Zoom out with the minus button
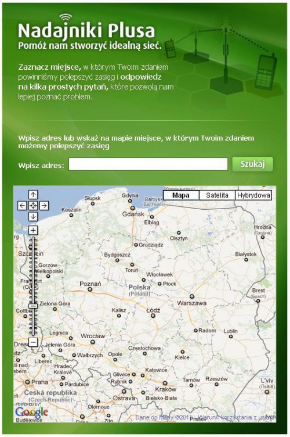Viewport: 290px width, 437px height. point(33,342)
